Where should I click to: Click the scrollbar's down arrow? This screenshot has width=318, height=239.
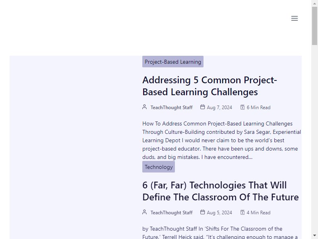click(314, 235)
